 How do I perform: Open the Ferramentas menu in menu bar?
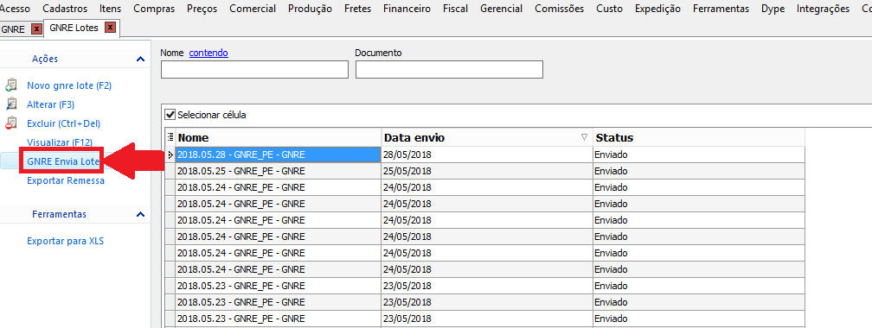720,9
